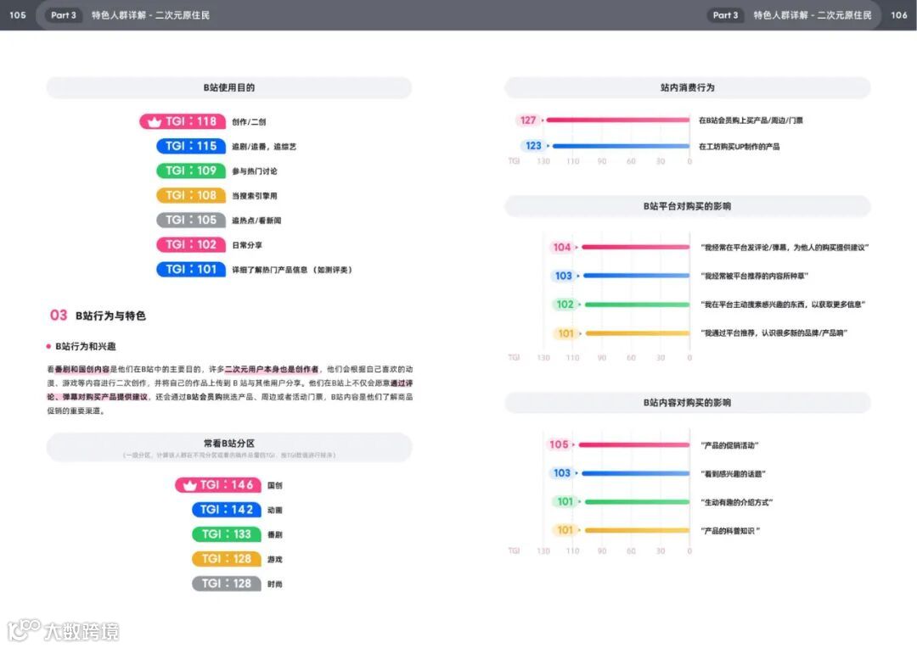
Task: Click the quote 产品的科普知识
Action: pos(730,531)
